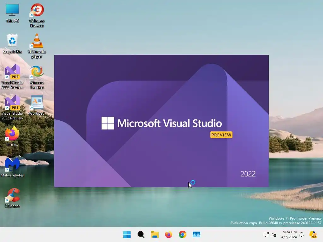Click the Visual Studio splash PREVIEW badge
The width and height of the screenshot is (323, 242).
(x=221, y=135)
